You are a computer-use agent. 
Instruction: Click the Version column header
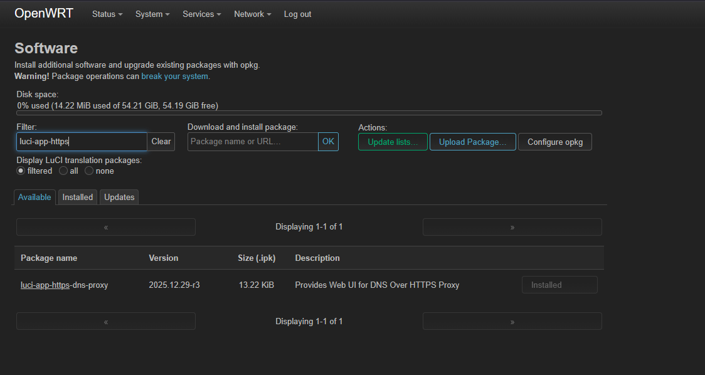[164, 258]
